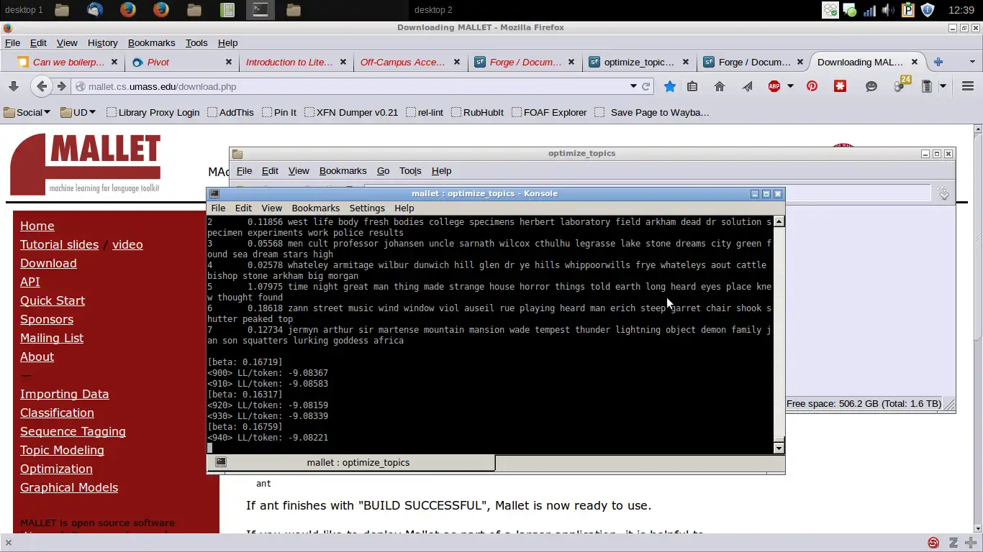Click the MALLET logo image

[85, 164]
